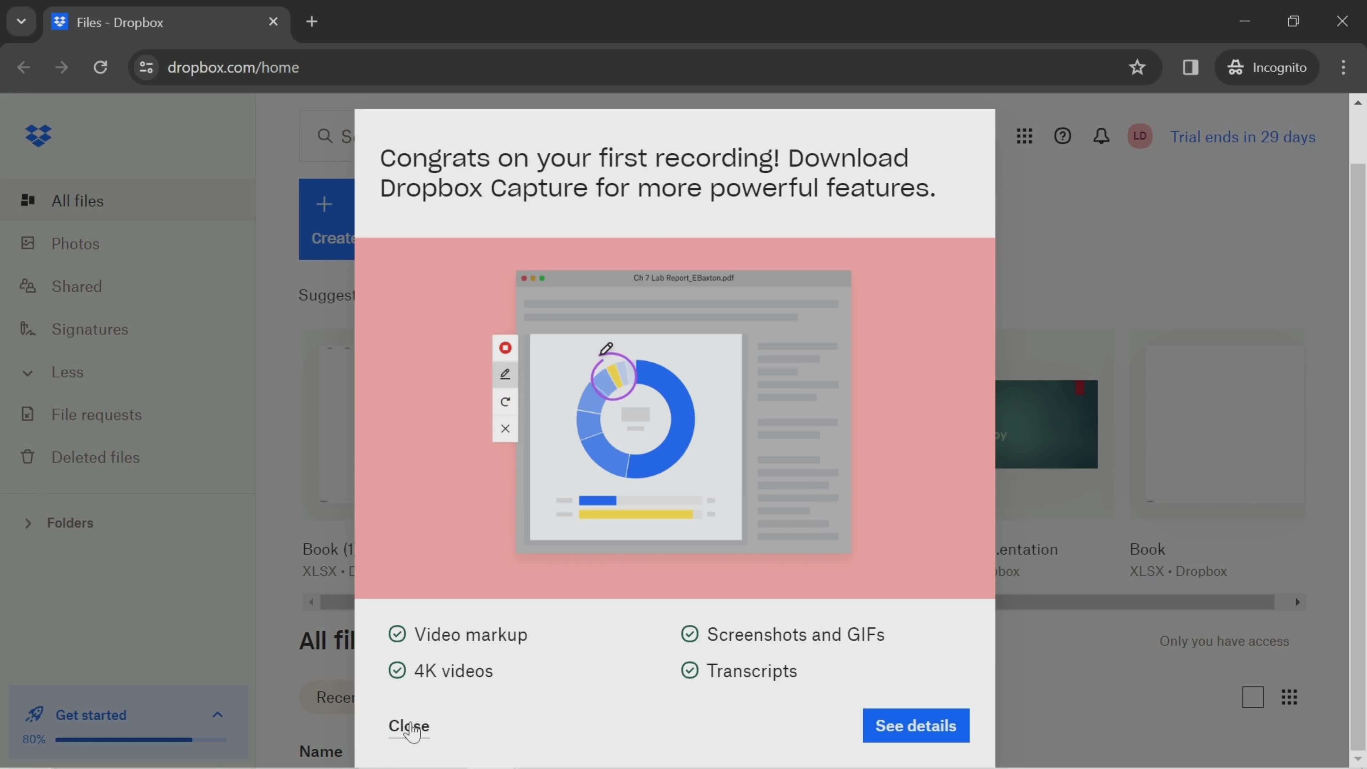Click the grid/apps icon in top bar
This screenshot has width=1367, height=769.
tap(1023, 136)
